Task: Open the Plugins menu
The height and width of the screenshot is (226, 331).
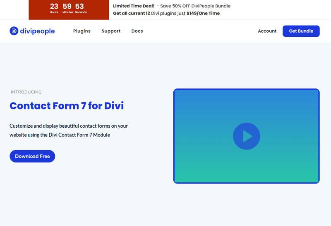Action: point(82,31)
